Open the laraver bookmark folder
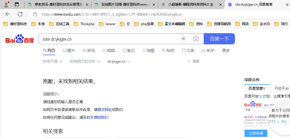This screenshot has height=138, width=290. (107, 24)
